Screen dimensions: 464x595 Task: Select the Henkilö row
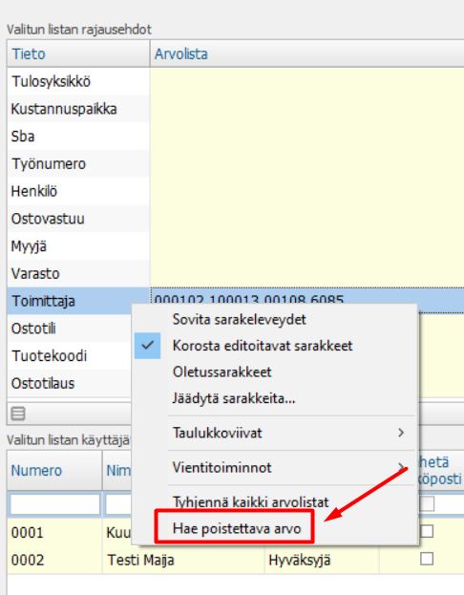78,191
